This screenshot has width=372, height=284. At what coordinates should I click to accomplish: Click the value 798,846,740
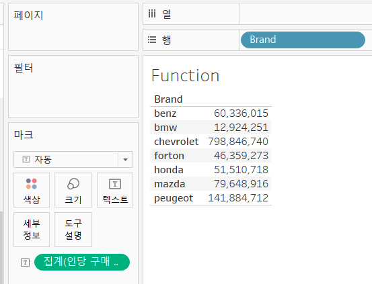pyautogui.click(x=238, y=142)
